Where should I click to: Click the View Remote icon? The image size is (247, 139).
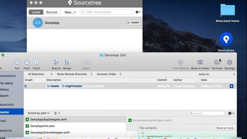[x=180, y=63]
